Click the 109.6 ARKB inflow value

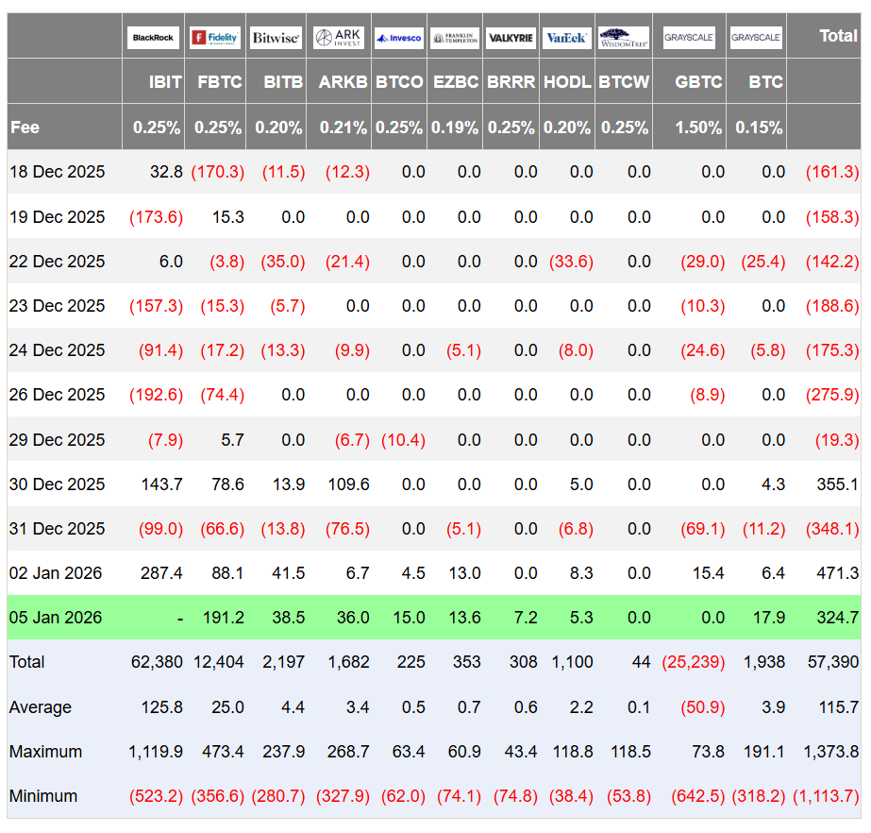[x=349, y=484]
